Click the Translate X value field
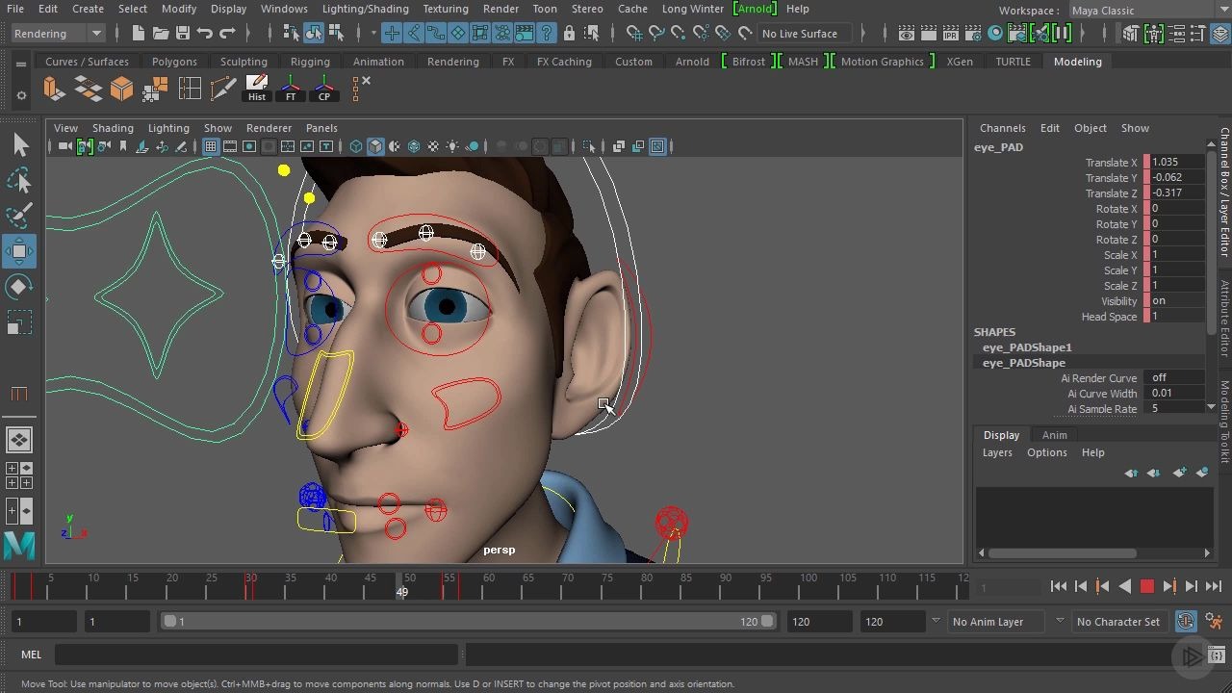This screenshot has width=1232, height=693. pos(1176,163)
